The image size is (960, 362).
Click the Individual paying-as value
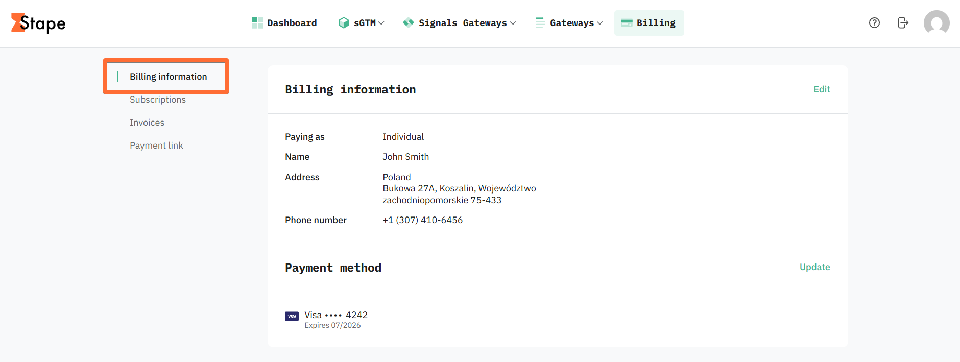pyautogui.click(x=403, y=137)
